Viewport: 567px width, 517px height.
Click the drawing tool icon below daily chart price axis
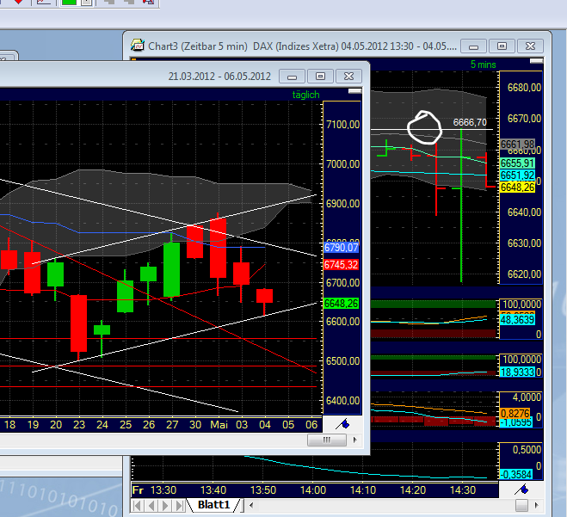(342, 424)
